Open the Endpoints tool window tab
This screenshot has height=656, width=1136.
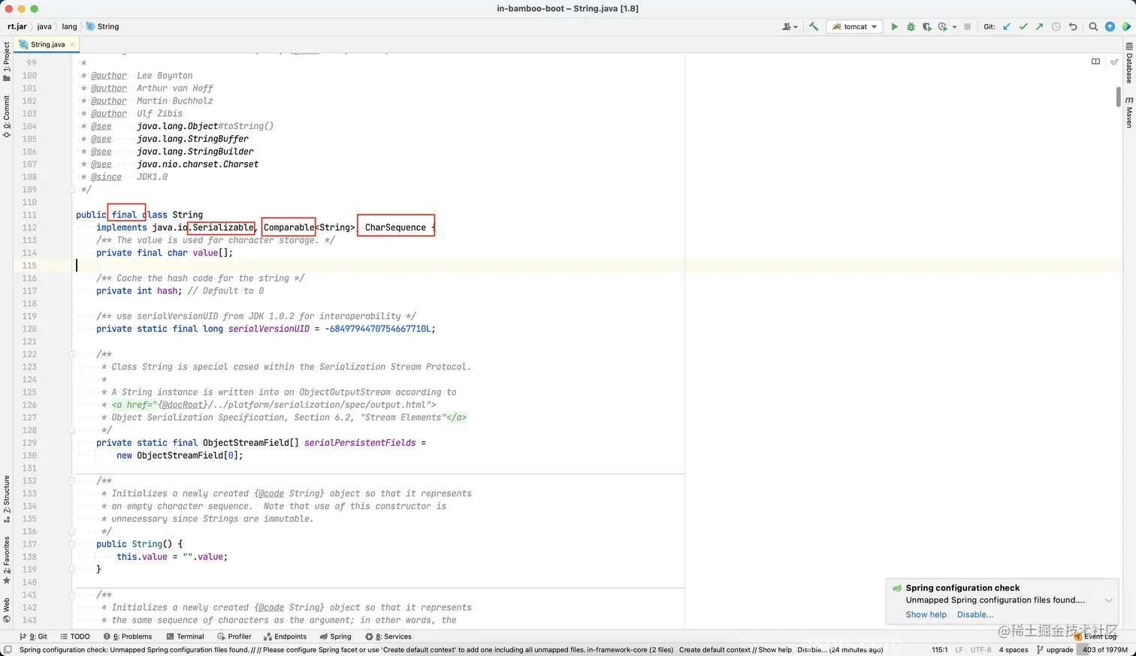coord(285,636)
